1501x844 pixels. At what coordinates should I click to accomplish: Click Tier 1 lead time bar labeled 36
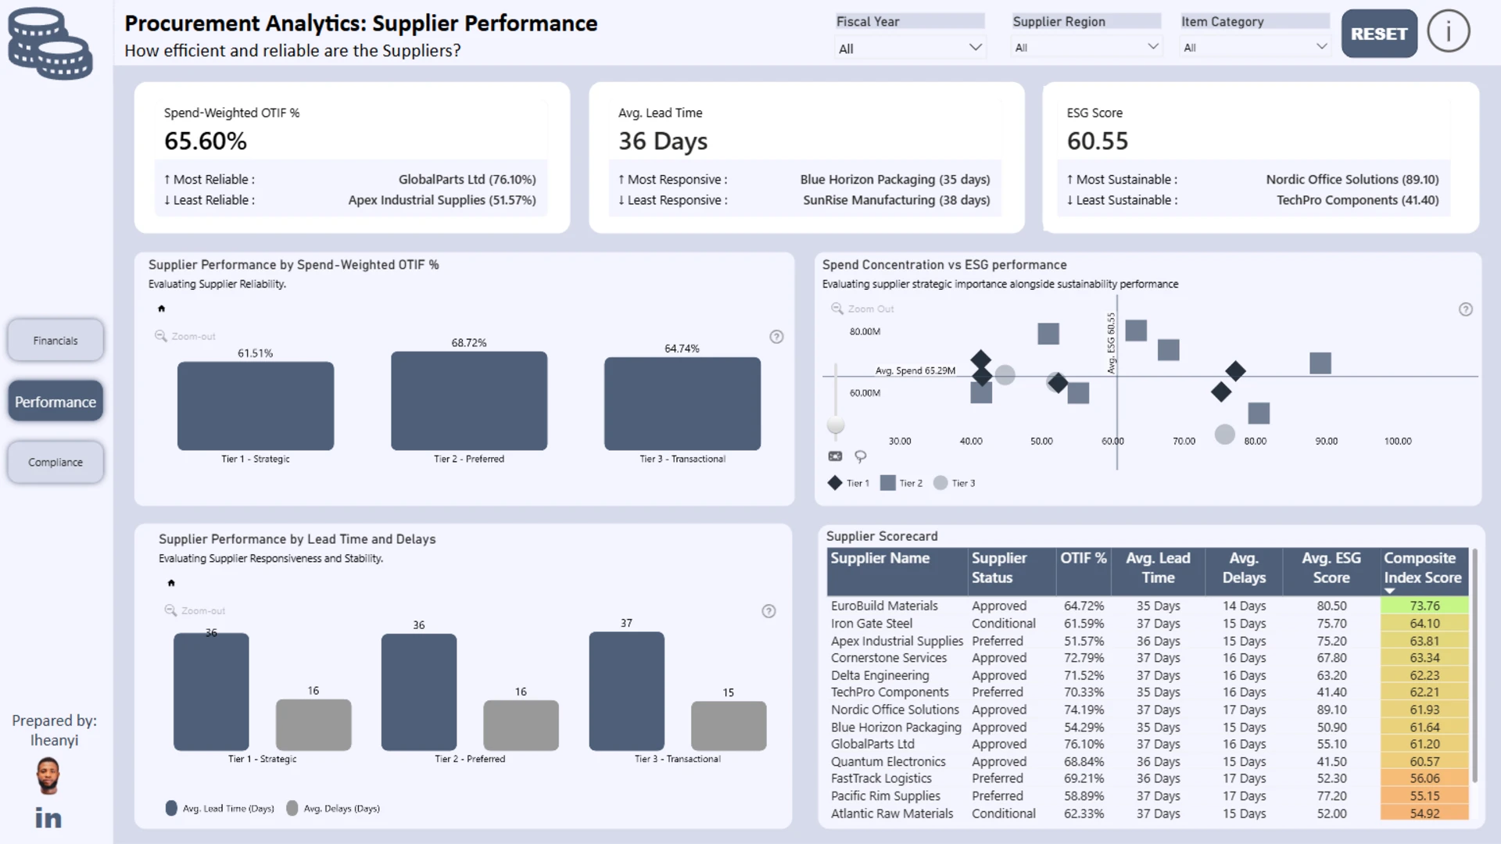211,692
